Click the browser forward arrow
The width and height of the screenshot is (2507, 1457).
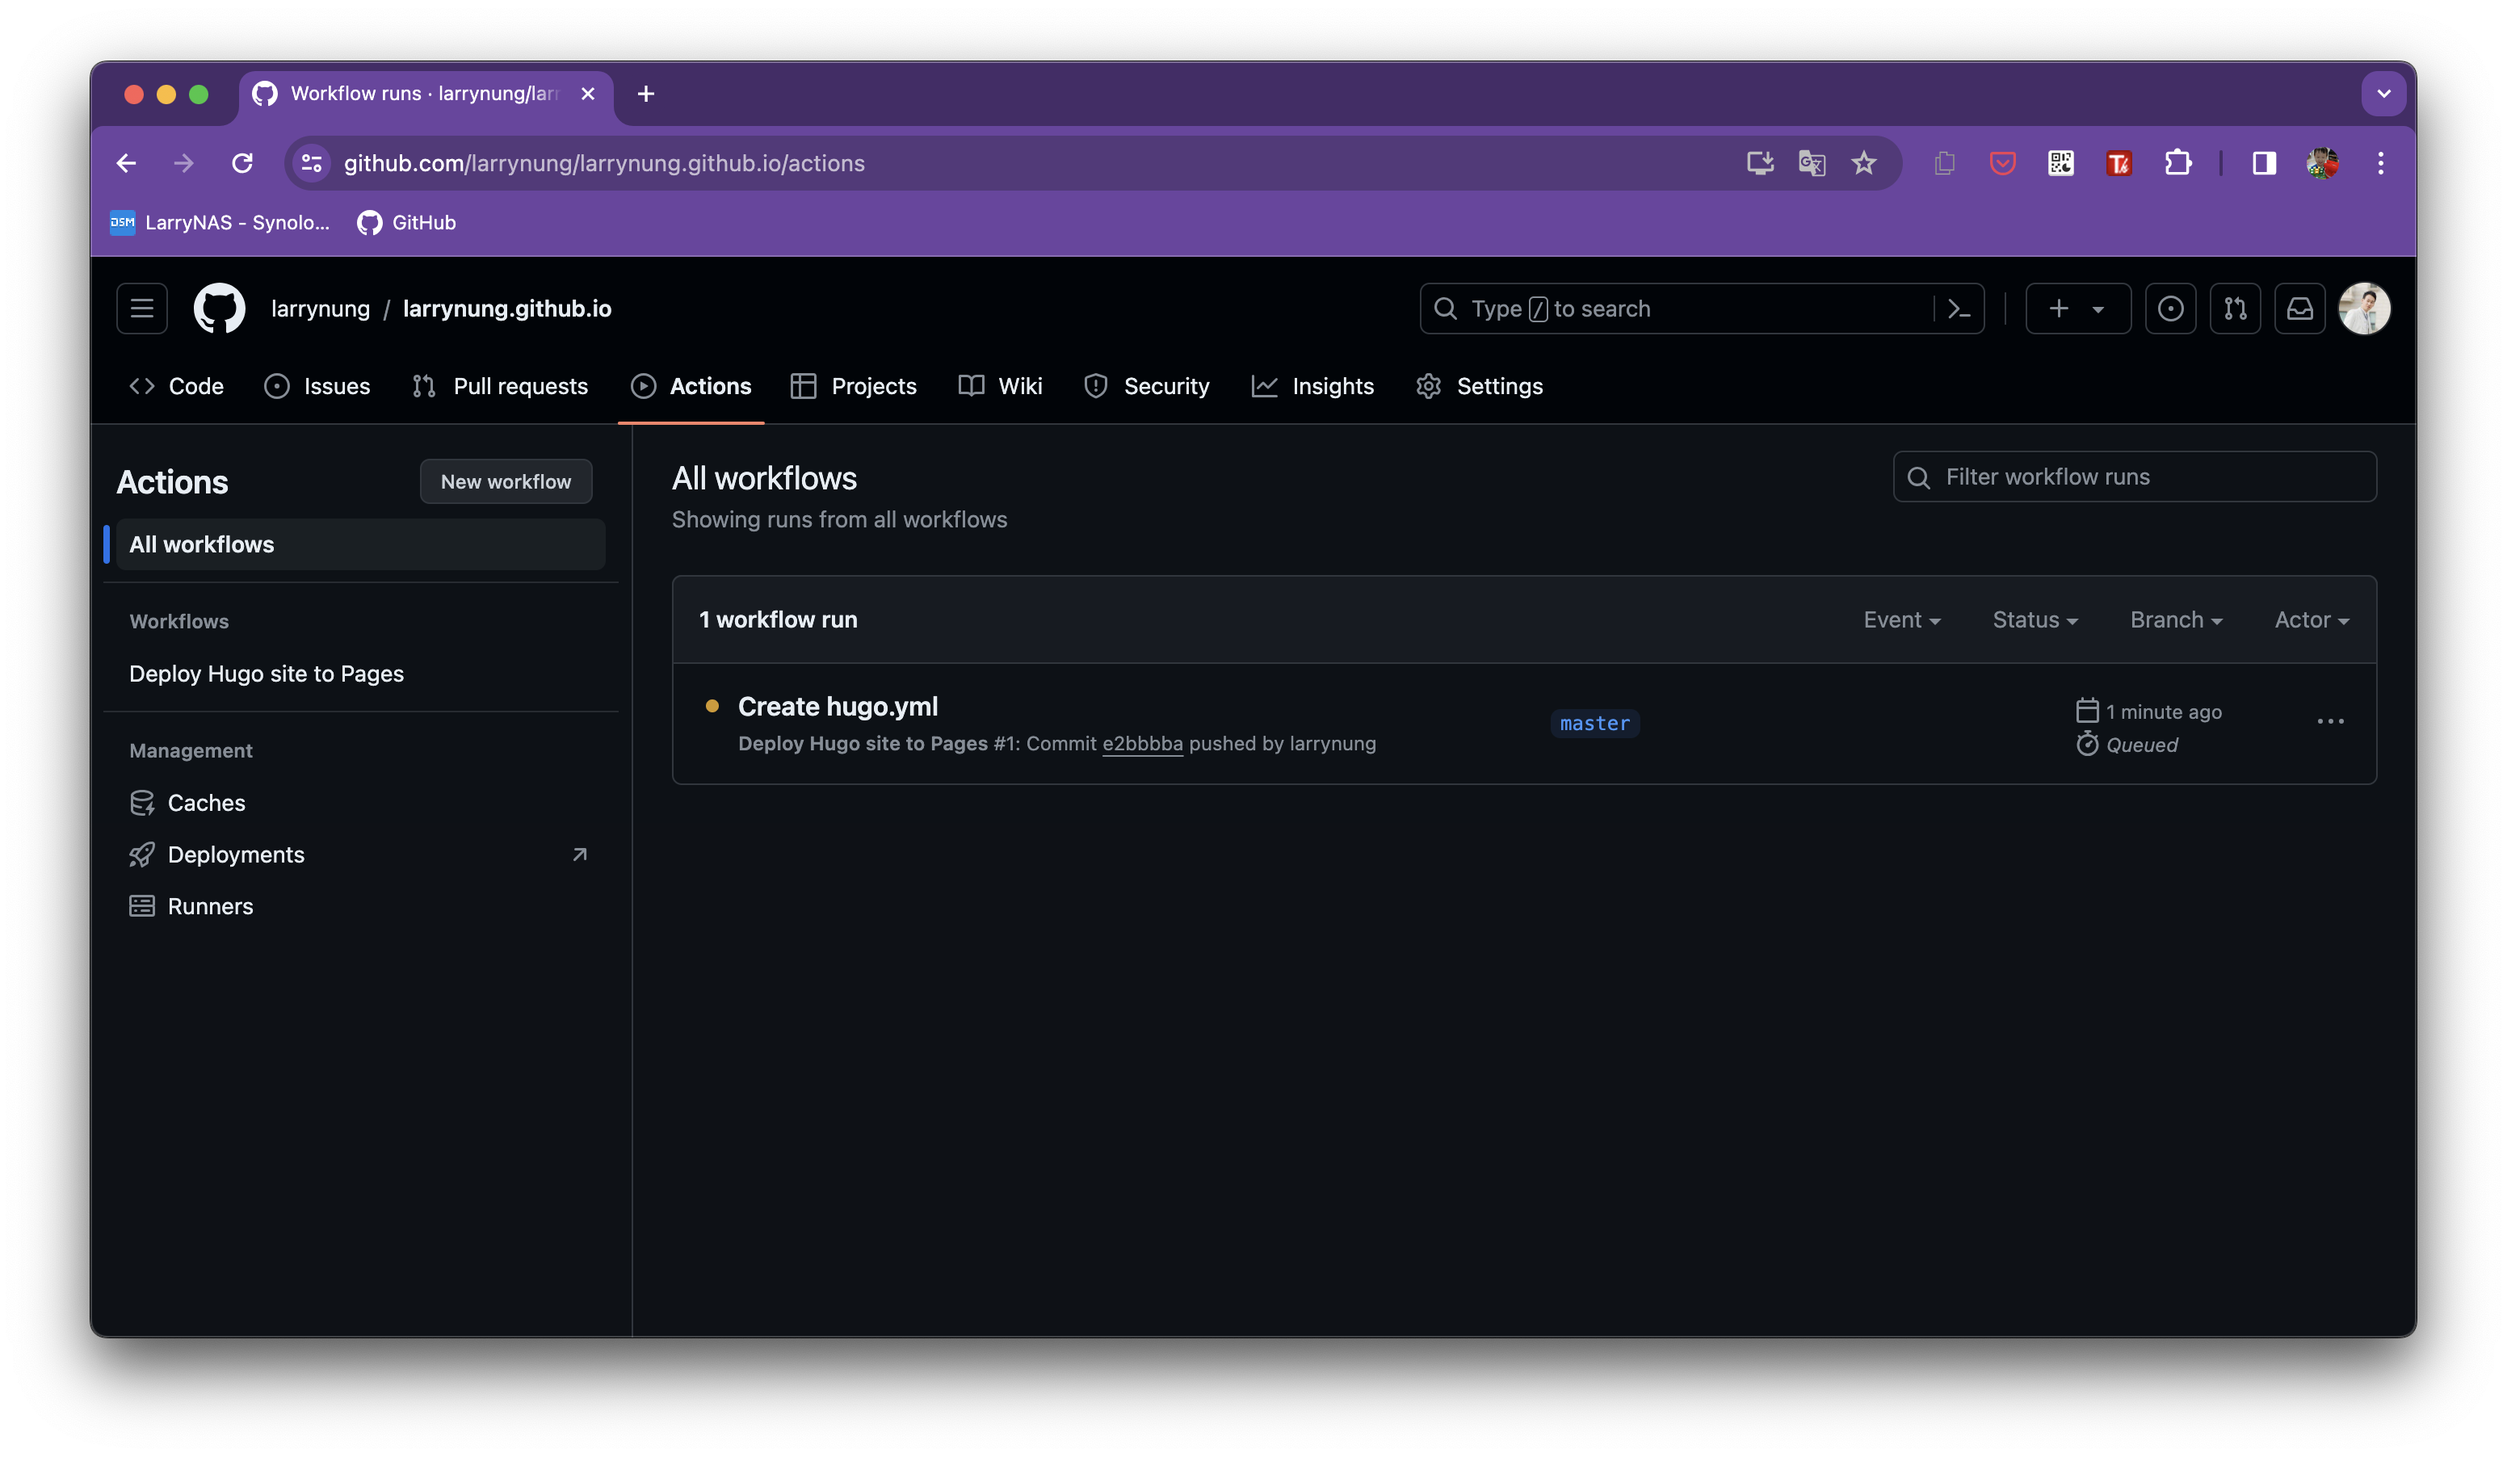(x=184, y=163)
